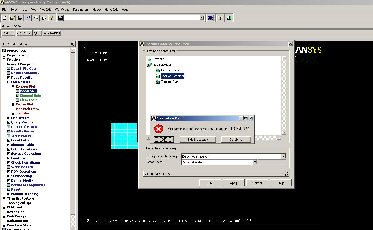Screen dimensions: 373x230
Task: Click the Nodal Solution folder icon
Action: tap(149, 65)
